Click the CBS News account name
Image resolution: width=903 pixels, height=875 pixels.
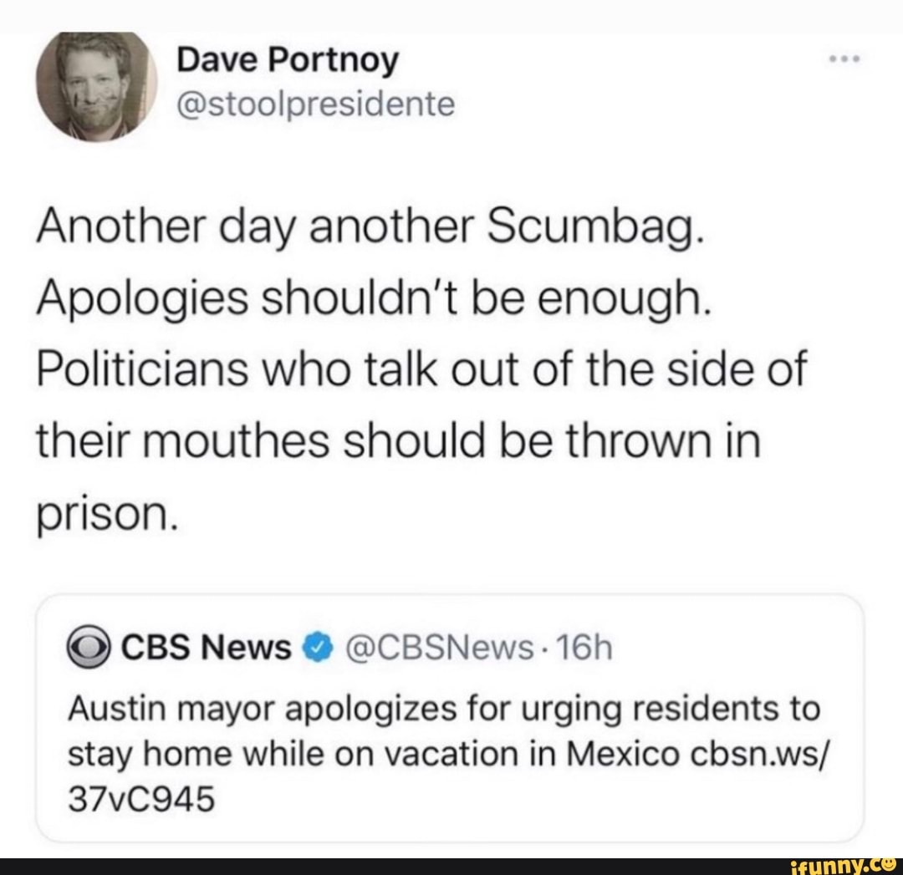tap(207, 649)
